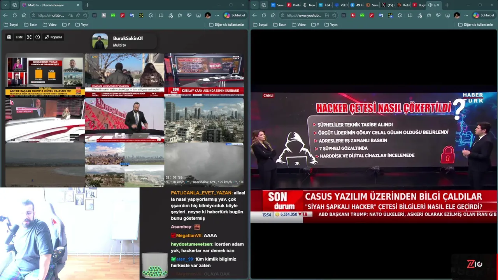Open translate extension icon in YouTube window
This screenshot has height=280, width=498.
pyautogui.click(x=381, y=15)
